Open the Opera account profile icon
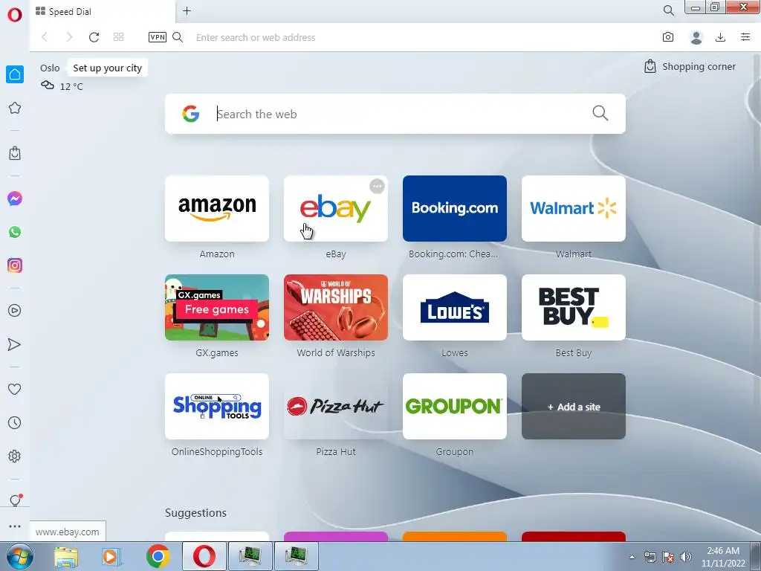This screenshot has width=761, height=571. (x=696, y=37)
